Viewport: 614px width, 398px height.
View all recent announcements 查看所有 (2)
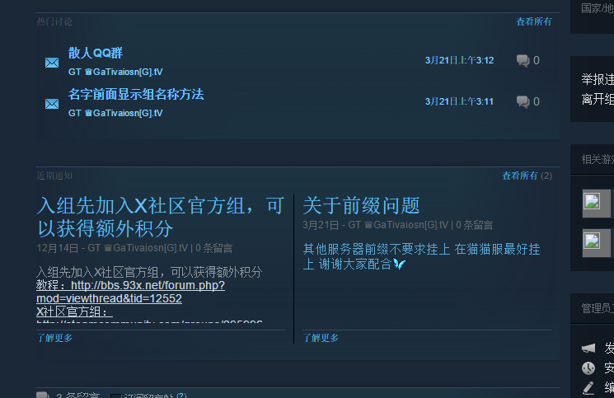527,176
